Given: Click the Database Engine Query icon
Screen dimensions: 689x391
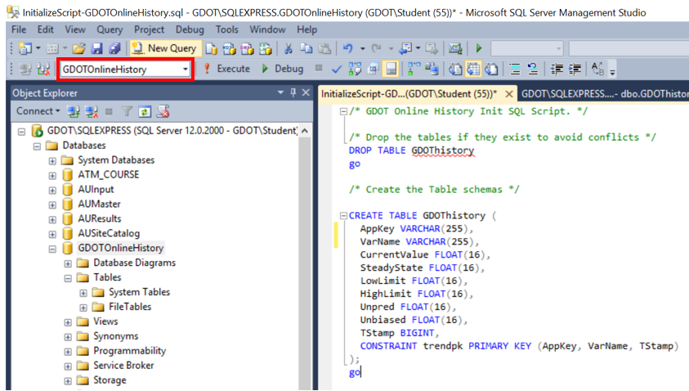Looking at the screenshot, I should (212, 48).
